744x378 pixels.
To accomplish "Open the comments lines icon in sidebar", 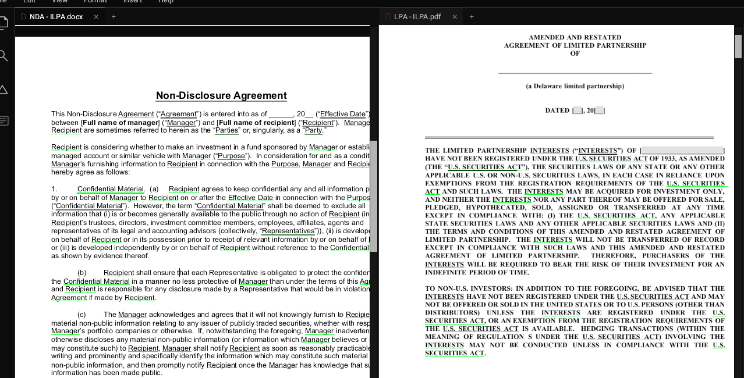I will coord(3,121).
